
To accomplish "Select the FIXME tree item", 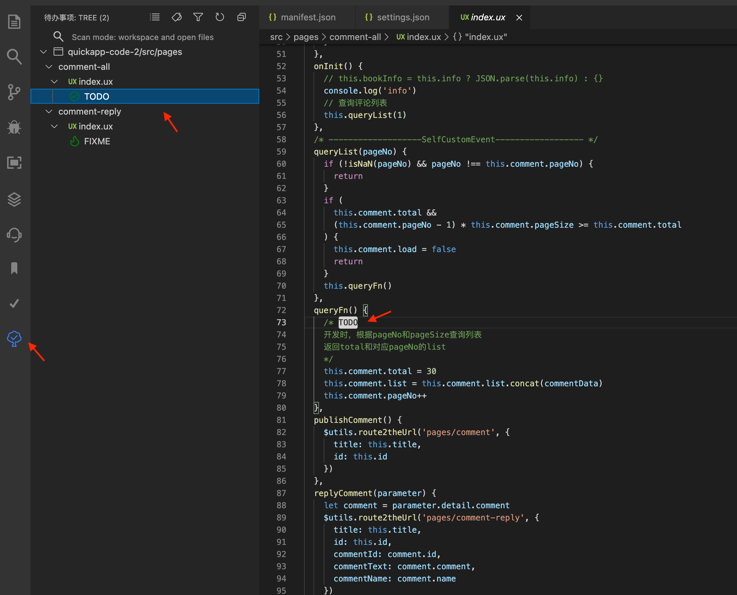I will pos(145,141).
